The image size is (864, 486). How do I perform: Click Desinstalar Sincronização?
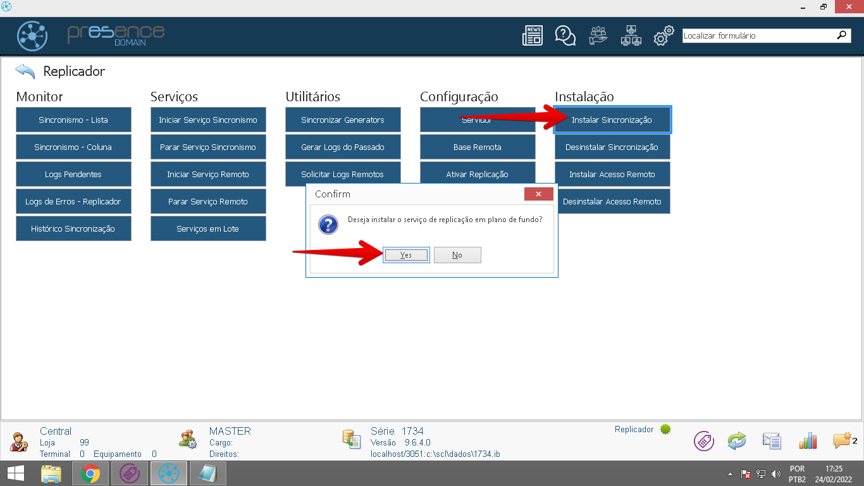[x=612, y=147]
